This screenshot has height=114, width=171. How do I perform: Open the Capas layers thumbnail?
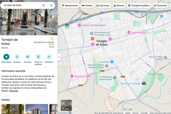[66, 105]
